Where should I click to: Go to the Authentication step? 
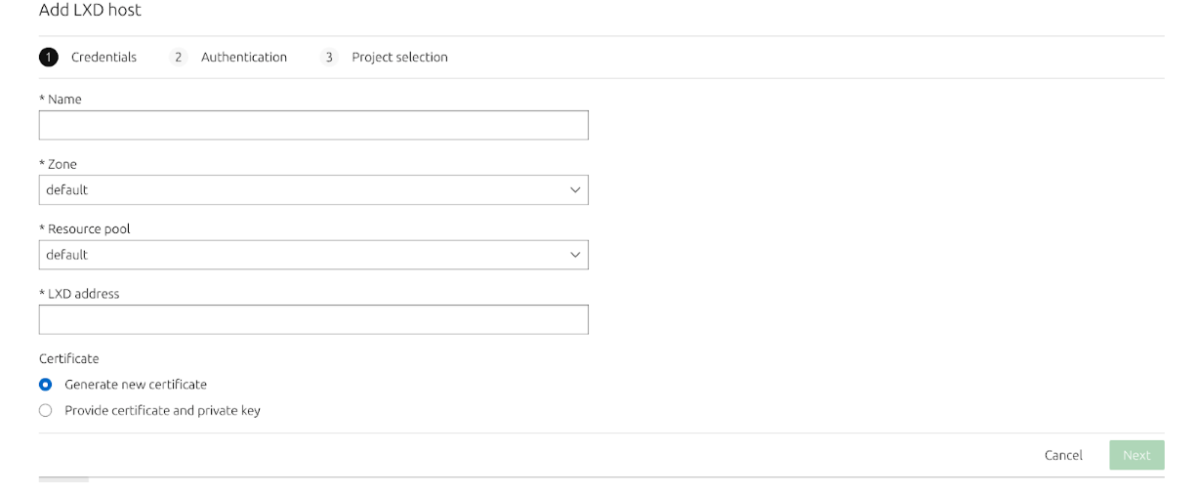(x=244, y=58)
